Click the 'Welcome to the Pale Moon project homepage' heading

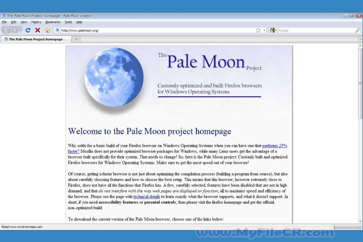(150, 131)
